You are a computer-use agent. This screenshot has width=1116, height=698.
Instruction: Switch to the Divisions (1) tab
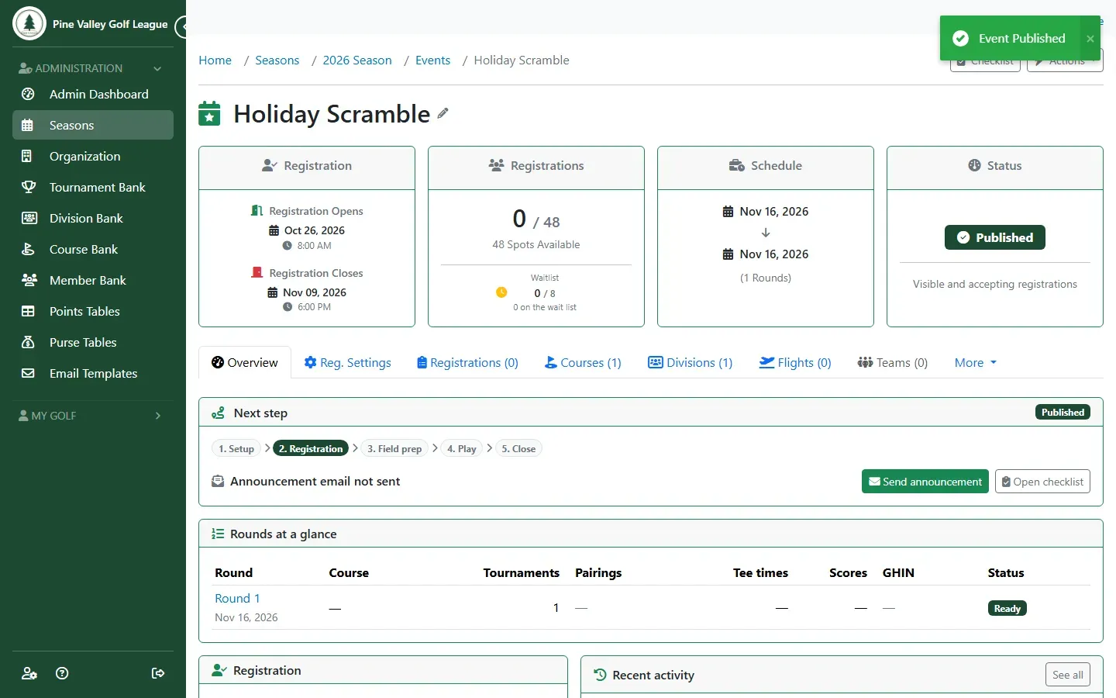tap(690, 362)
